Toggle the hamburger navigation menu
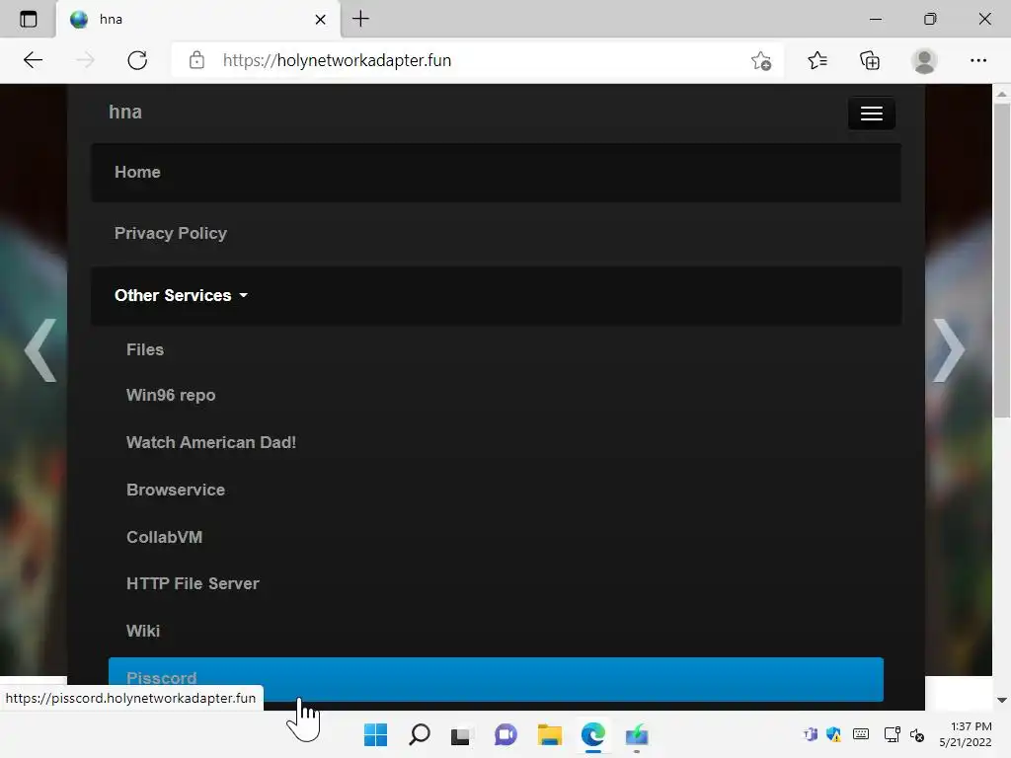The width and height of the screenshot is (1011, 758). coord(871,114)
